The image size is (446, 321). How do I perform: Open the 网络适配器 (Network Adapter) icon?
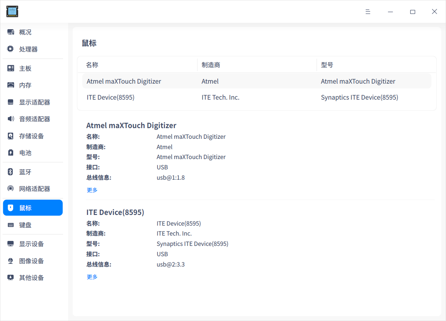click(x=10, y=189)
